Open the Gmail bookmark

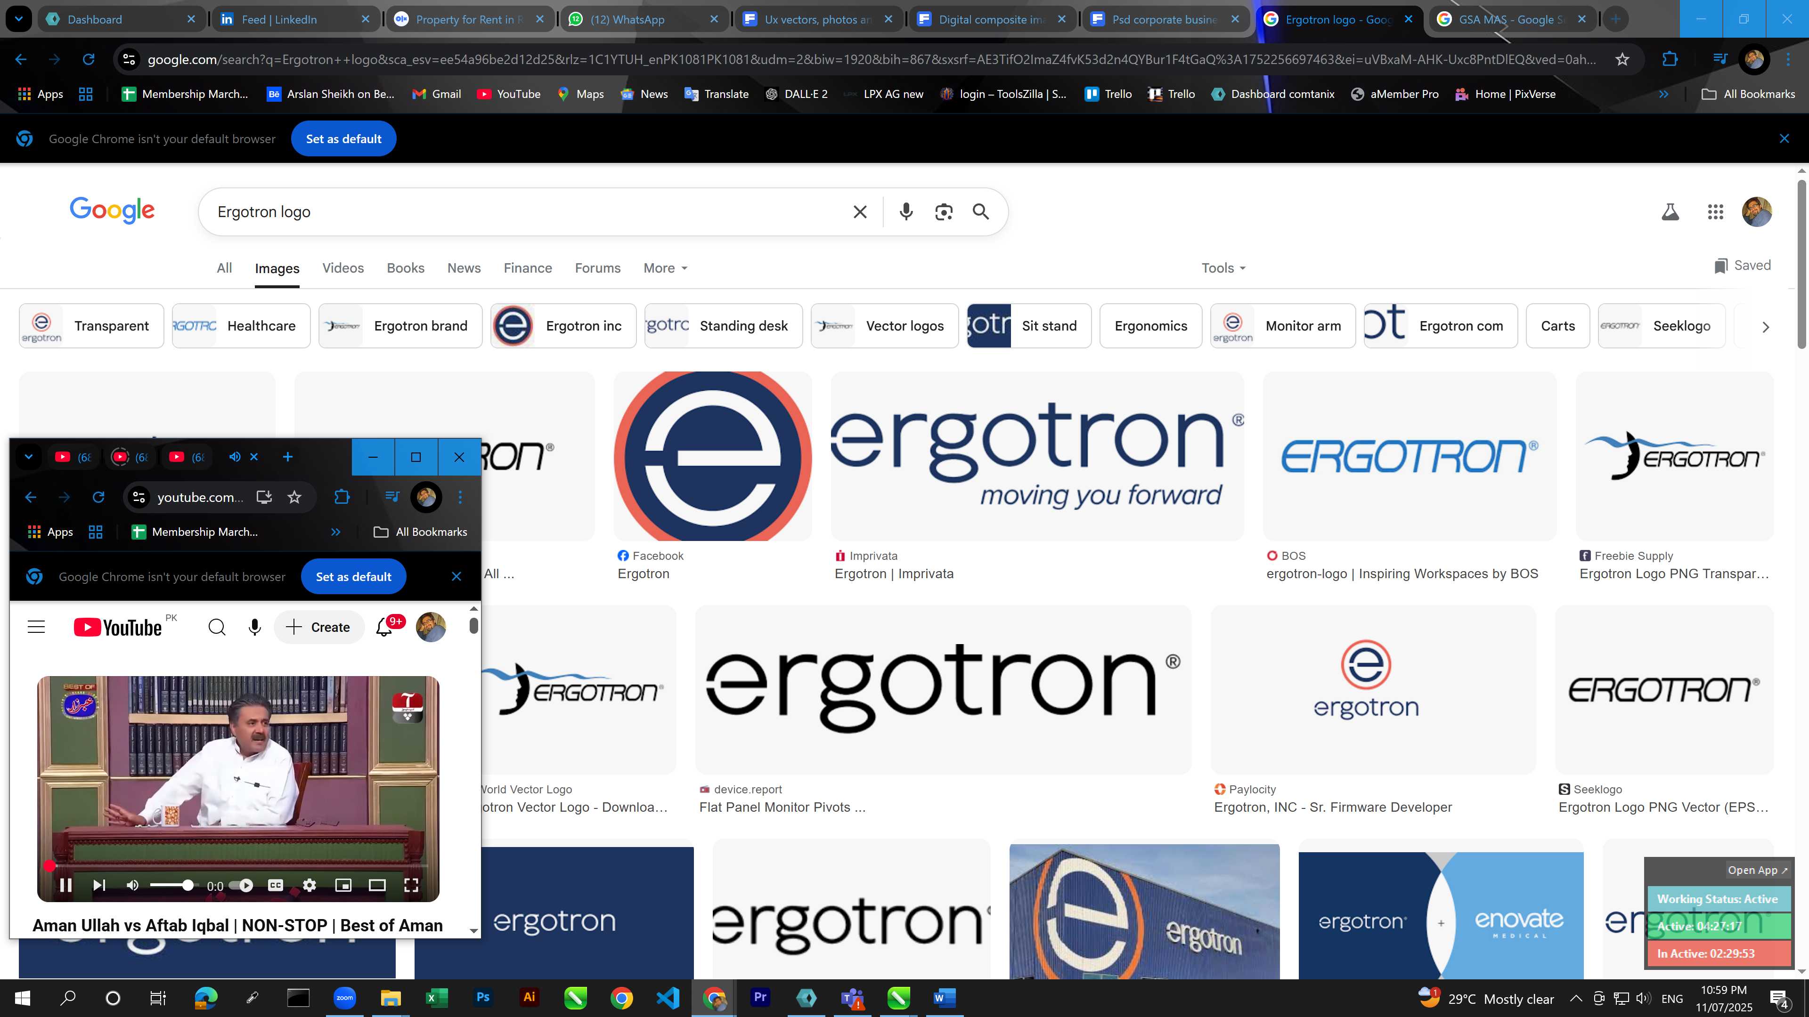pyautogui.click(x=436, y=94)
